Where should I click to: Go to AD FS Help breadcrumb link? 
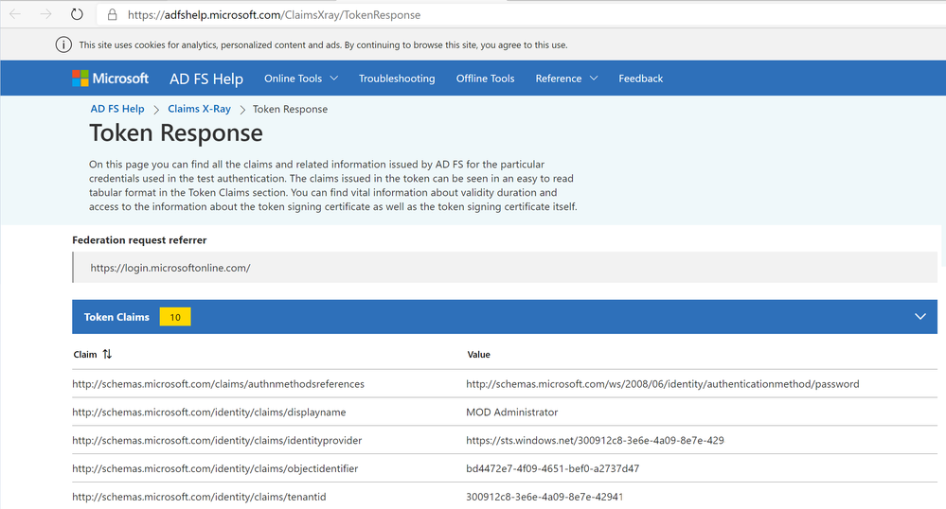point(117,109)
